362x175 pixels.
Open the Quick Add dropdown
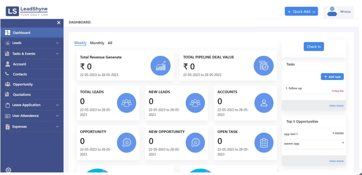click(301, 11)
